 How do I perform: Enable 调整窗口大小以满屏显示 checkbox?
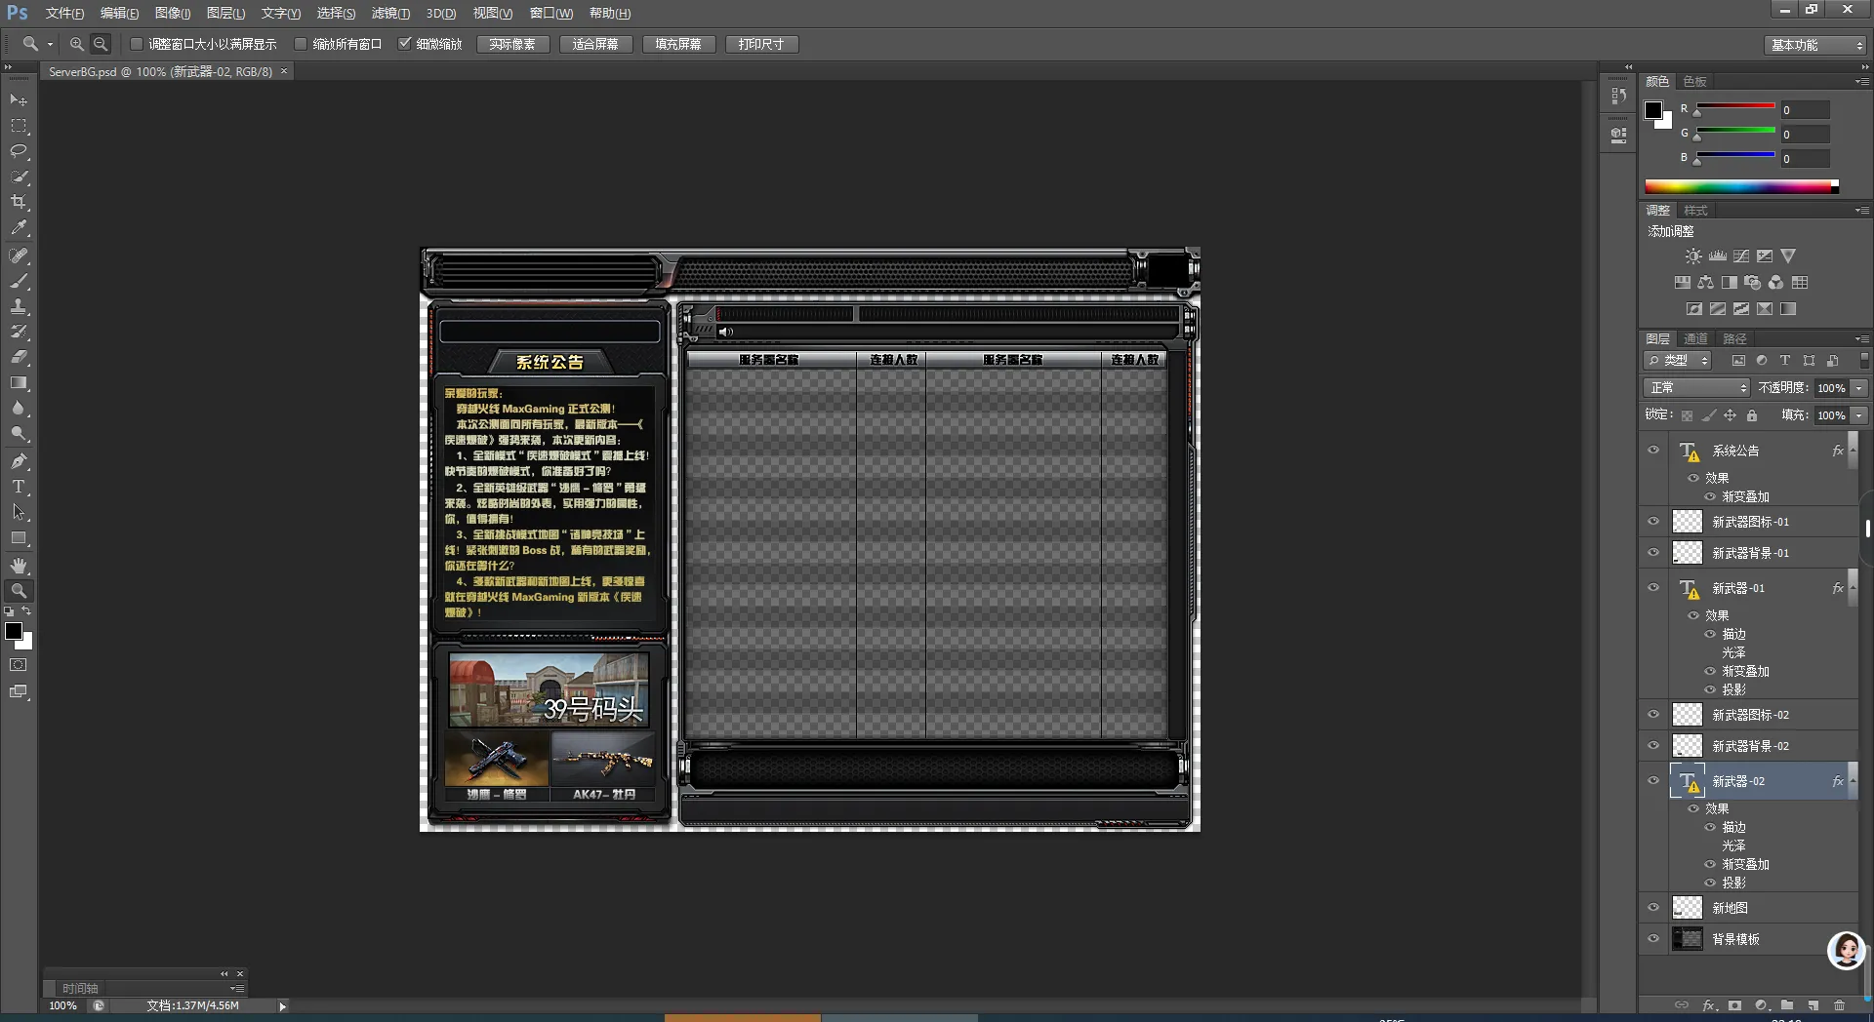[137, 44]
